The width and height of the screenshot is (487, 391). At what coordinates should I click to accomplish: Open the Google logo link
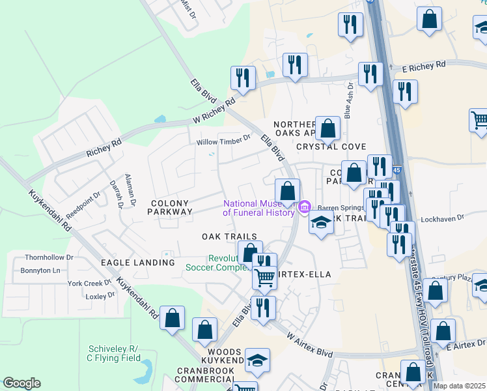tap(21, 383)
